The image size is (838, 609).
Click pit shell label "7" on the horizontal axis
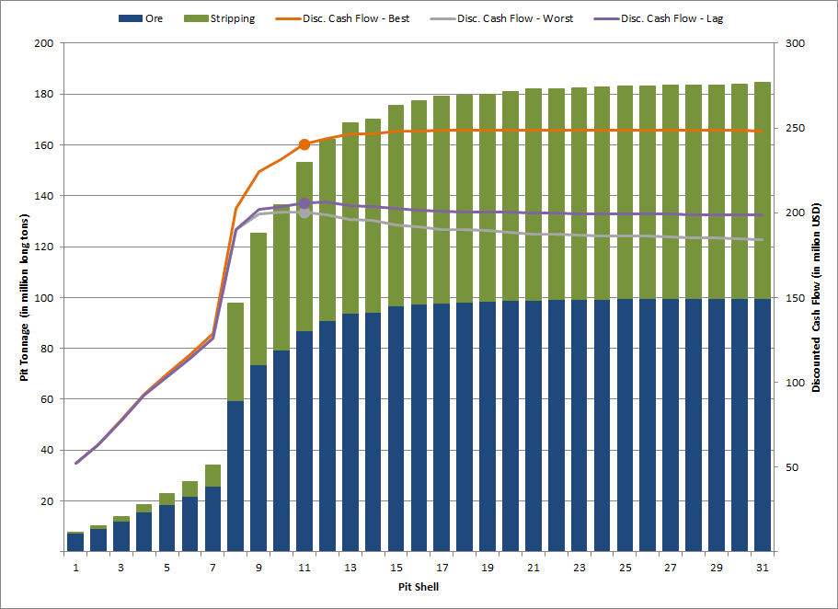[x=212, y=568]
